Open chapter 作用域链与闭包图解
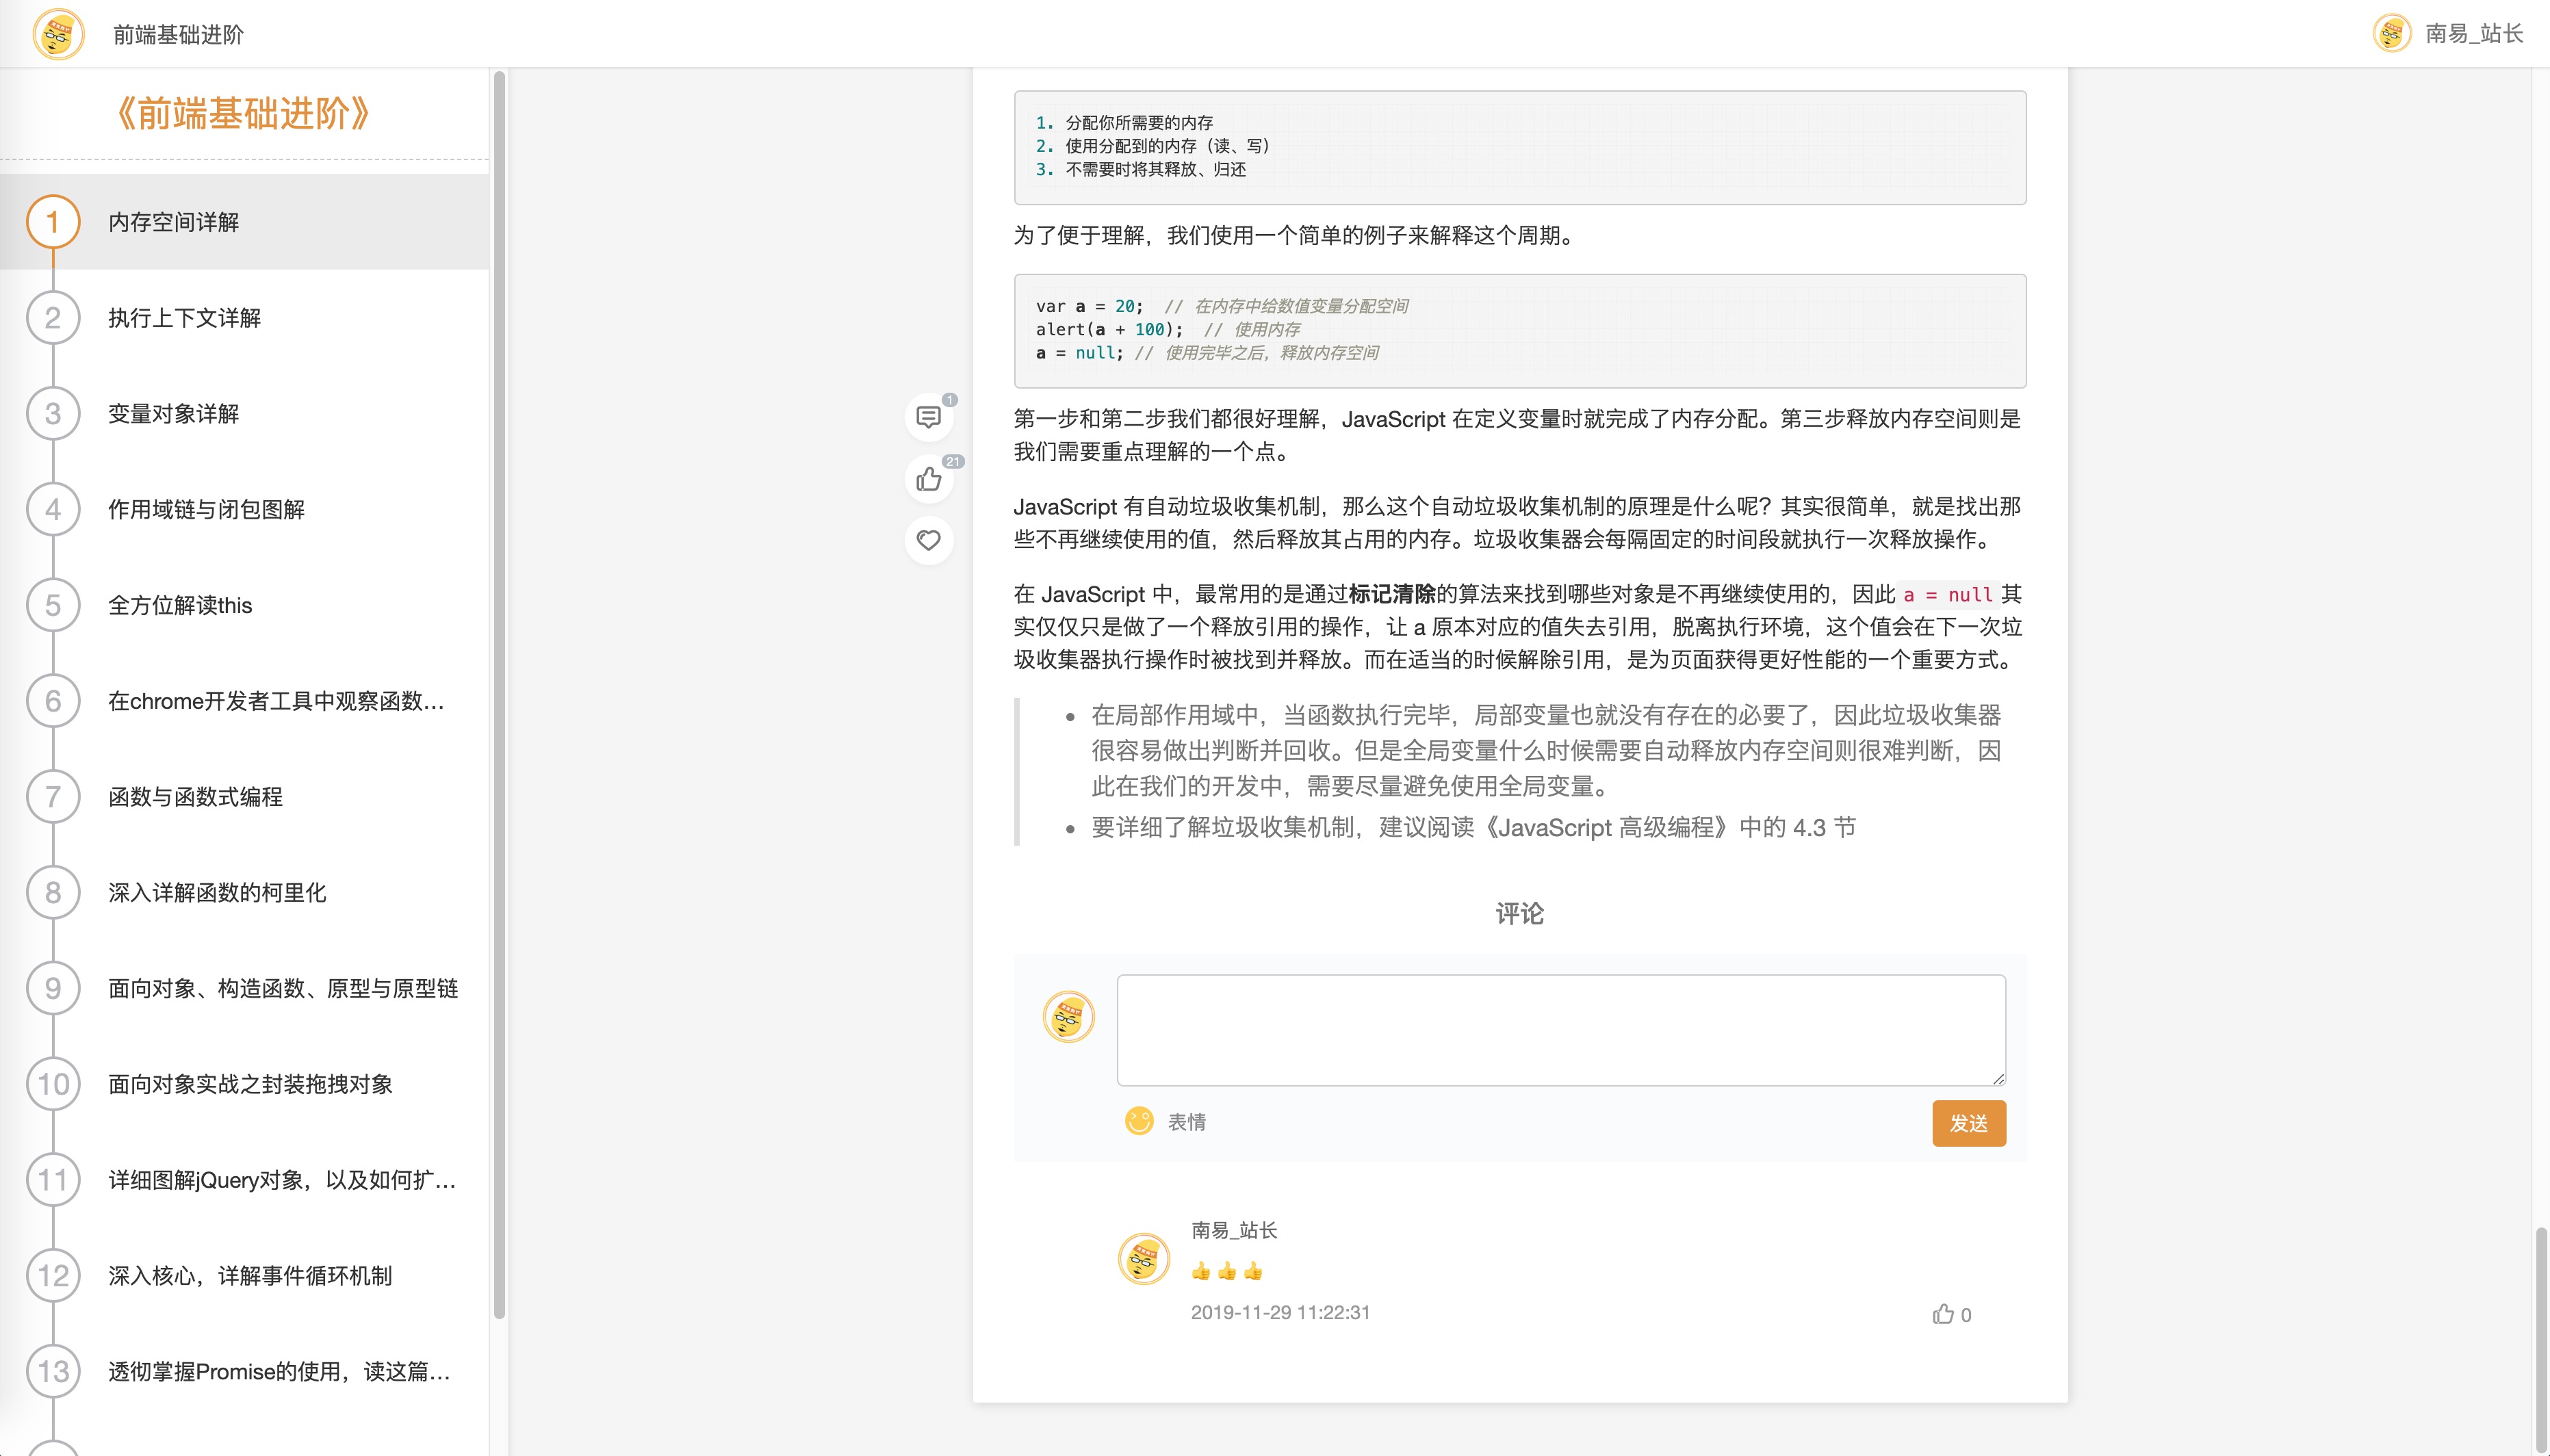 coord(206,509)
